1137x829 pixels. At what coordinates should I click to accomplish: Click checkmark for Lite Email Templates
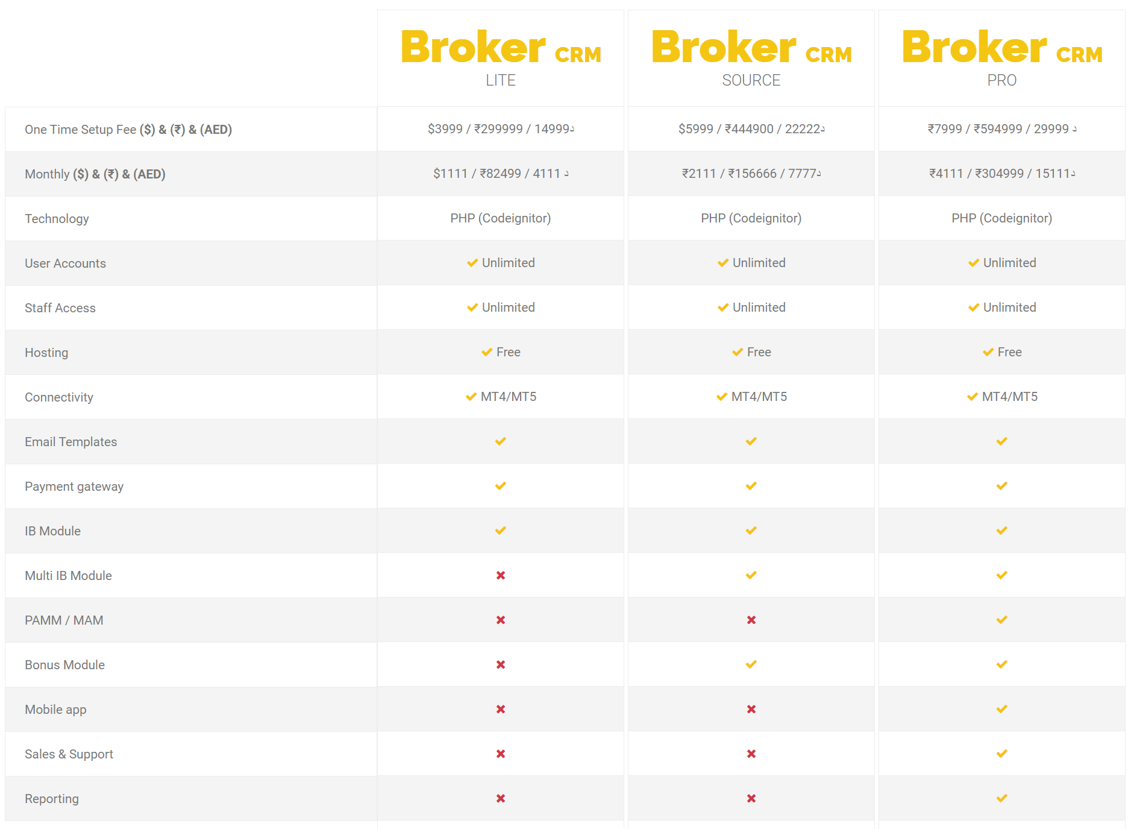click(501, 441)
